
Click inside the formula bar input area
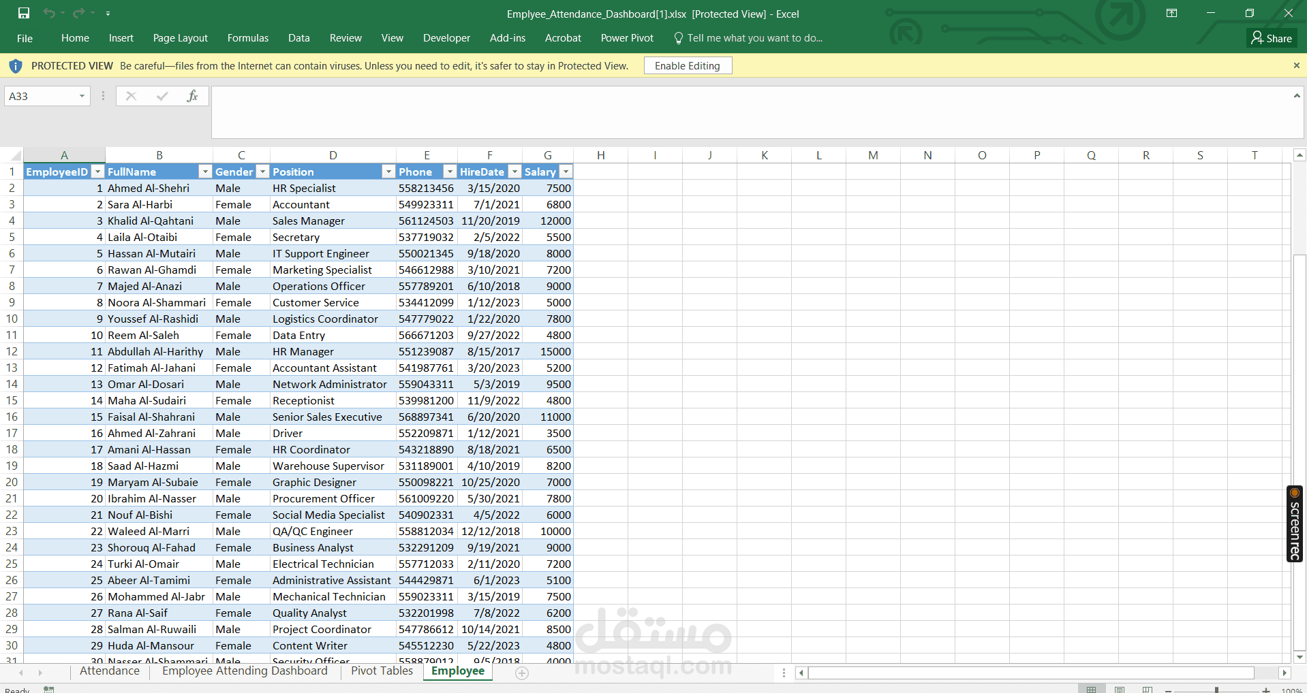[x=750, y=112]
